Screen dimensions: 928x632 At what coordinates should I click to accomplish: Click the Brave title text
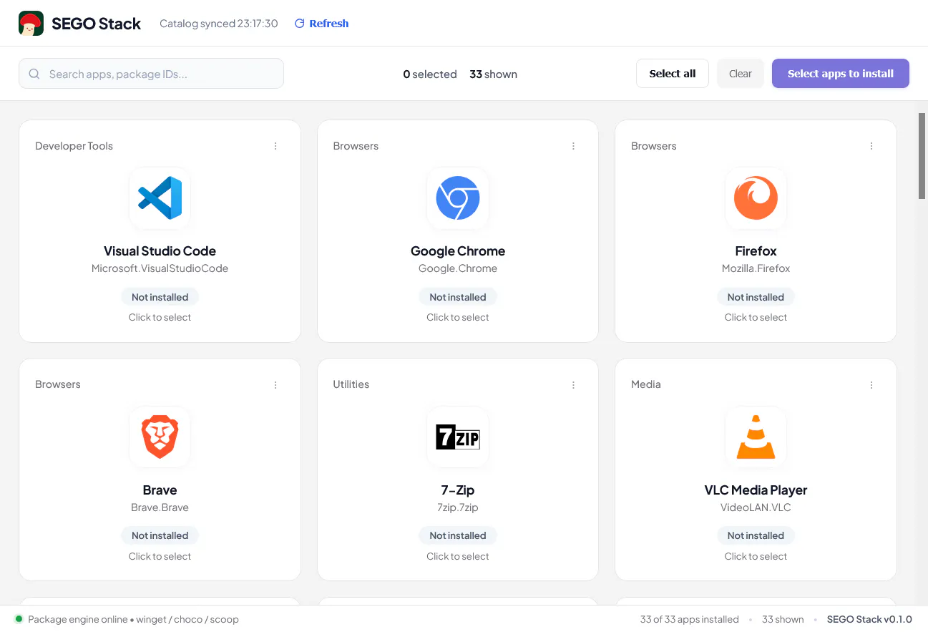(x=160, y=490)
